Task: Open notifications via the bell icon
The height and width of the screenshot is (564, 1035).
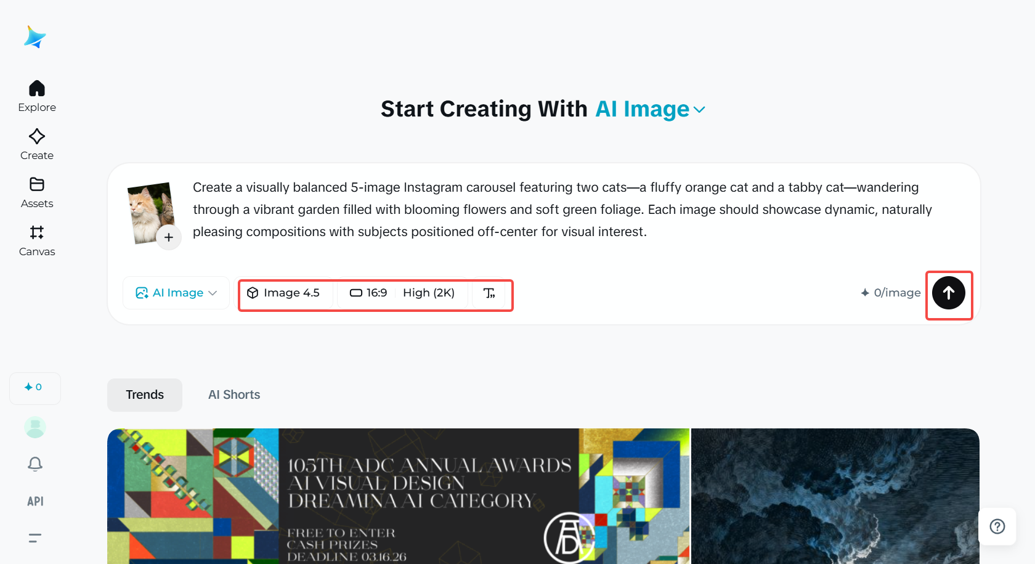Action: tap(34, 464)
